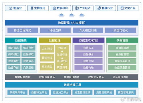Open the 更多类型 box
Image resolution: width=143 pixels, height=103 pixels.
[47, 67]
